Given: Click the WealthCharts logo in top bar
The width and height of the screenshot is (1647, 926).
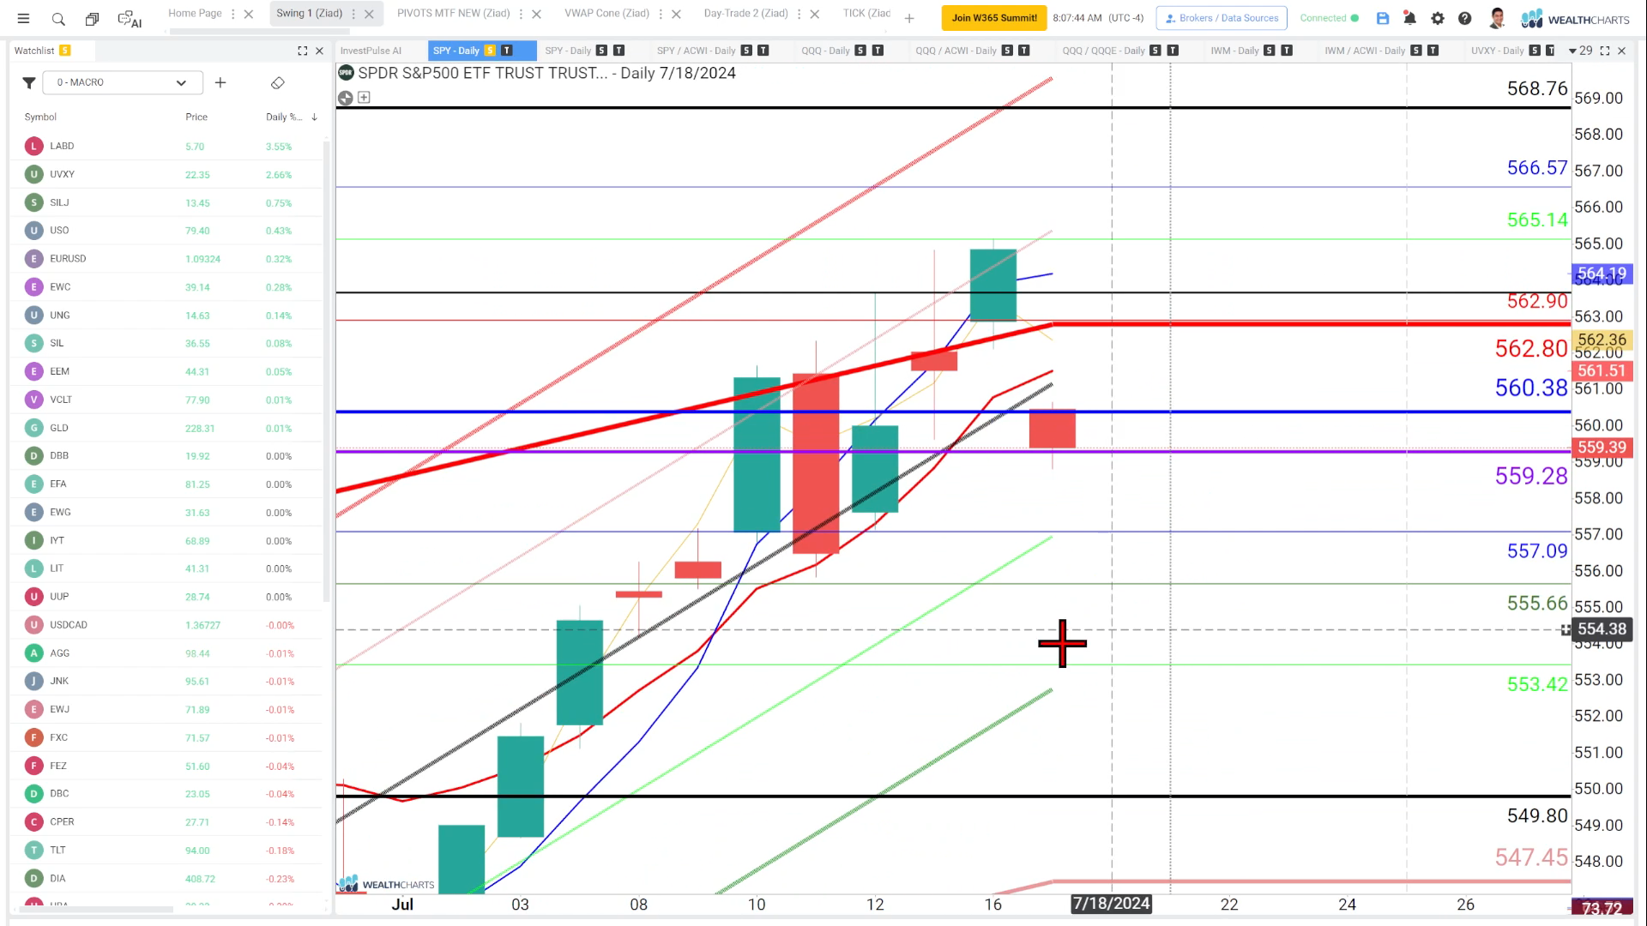Looking at the screenshot, I should coord(1575,19).
